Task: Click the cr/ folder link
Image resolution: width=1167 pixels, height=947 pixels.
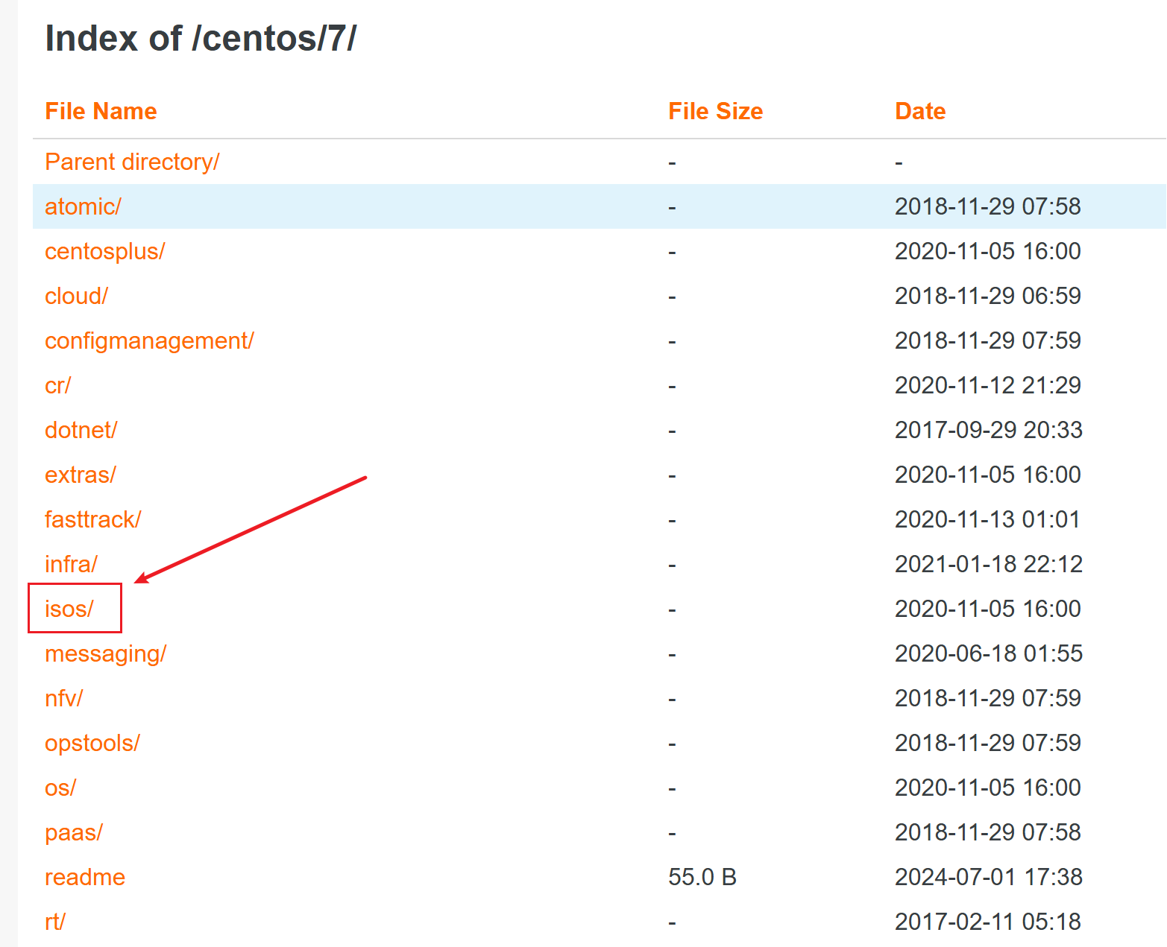Action: [x=57, y=385]
